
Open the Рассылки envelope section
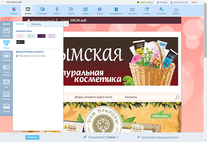point(132,11)
